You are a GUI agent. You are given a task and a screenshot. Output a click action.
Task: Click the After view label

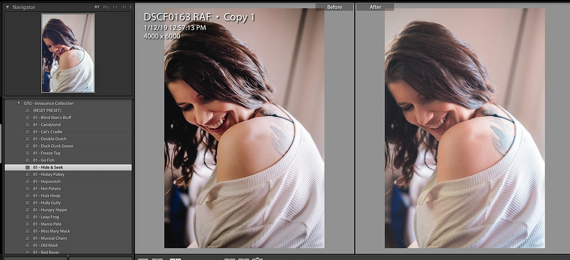click(x=375, y=7)
